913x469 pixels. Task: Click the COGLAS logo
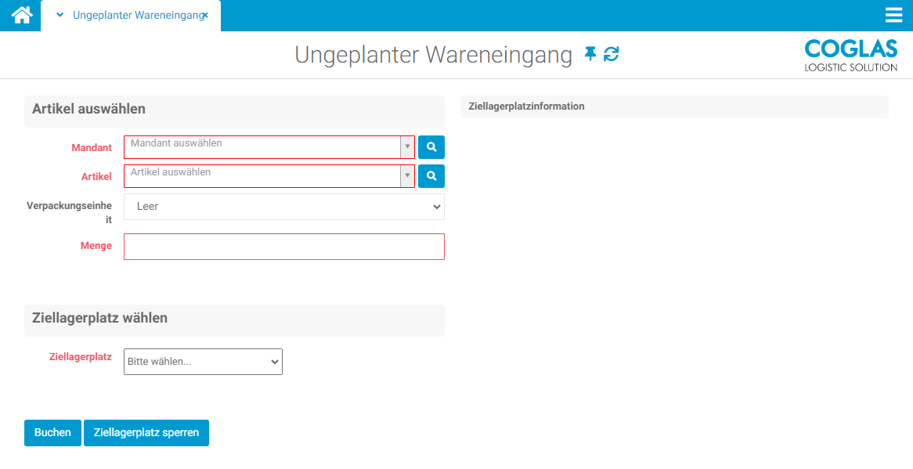(x=850, y=54)
